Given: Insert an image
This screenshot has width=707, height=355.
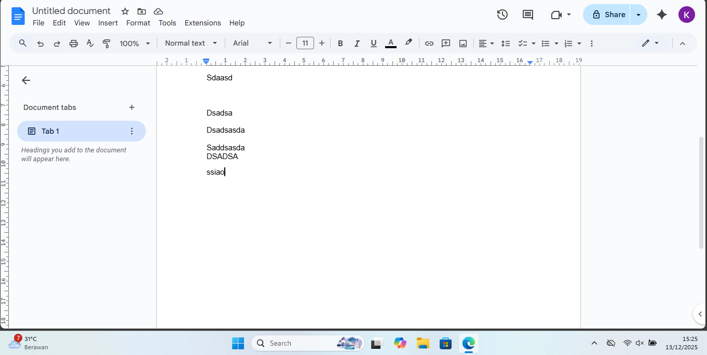Looking at the screenshot, I should tap(463, 43).
